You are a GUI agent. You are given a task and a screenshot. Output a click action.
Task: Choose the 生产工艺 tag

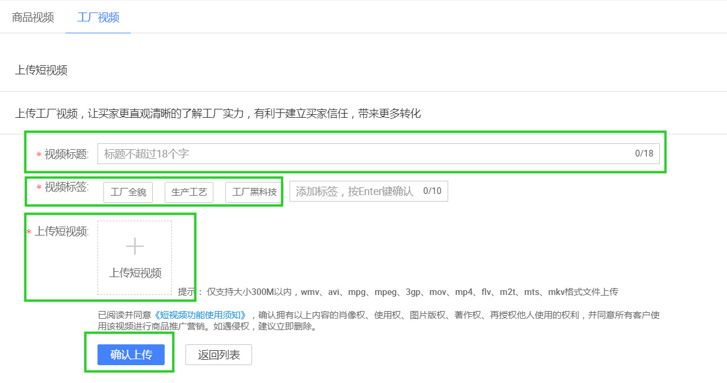[x=189, y=192]
